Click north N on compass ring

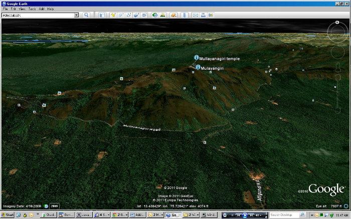[x=336, y=23]
